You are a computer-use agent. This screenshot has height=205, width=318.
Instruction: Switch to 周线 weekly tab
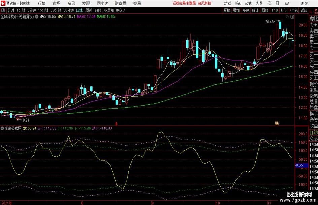(x=89, y=10)
